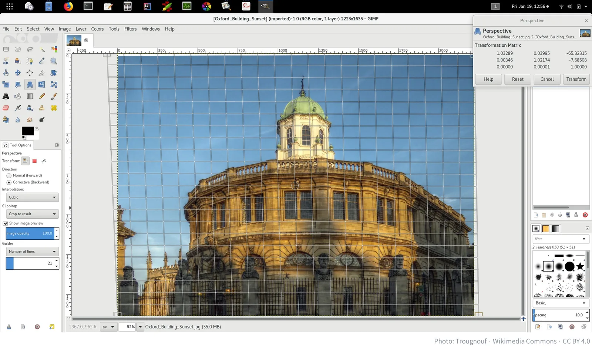Open the Colors menu
The width and height of the screenshot is (592, 347).
(x=97, y=29)
